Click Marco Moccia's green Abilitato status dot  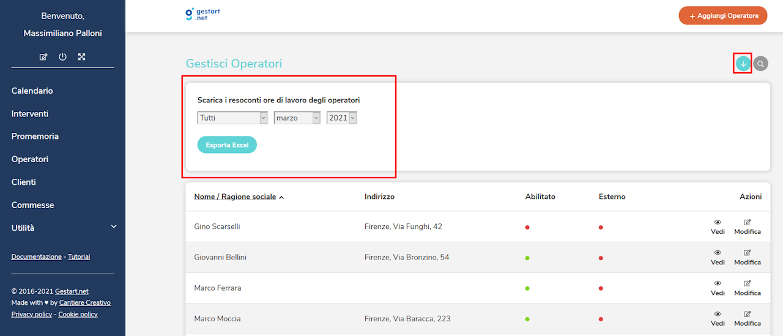pyautogui.click(x=527, y=319)
